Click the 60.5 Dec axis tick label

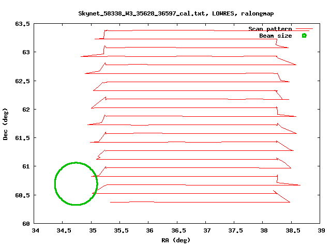[22, 195]
